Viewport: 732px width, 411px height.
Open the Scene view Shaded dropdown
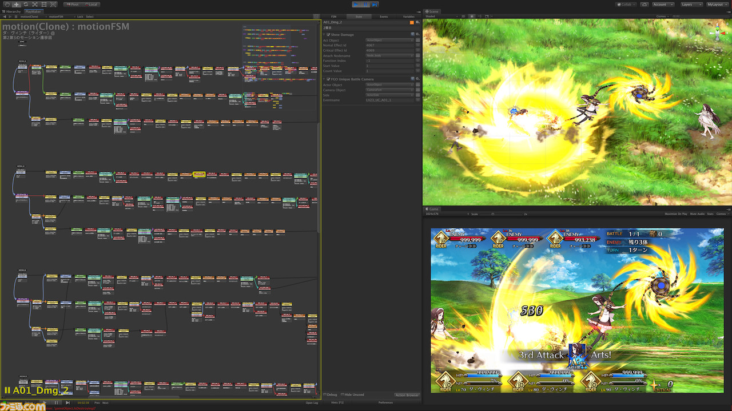coord(440,17)
